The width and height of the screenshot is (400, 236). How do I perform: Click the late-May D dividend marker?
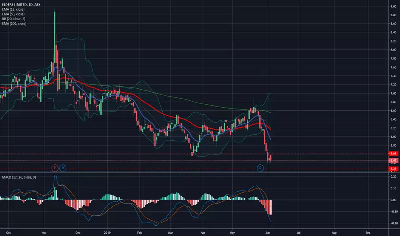(260, 168)
